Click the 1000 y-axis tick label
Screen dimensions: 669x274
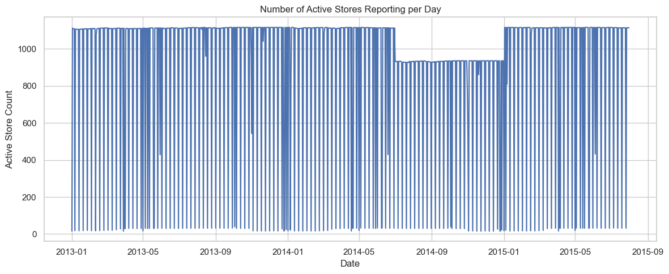[28, 49]
